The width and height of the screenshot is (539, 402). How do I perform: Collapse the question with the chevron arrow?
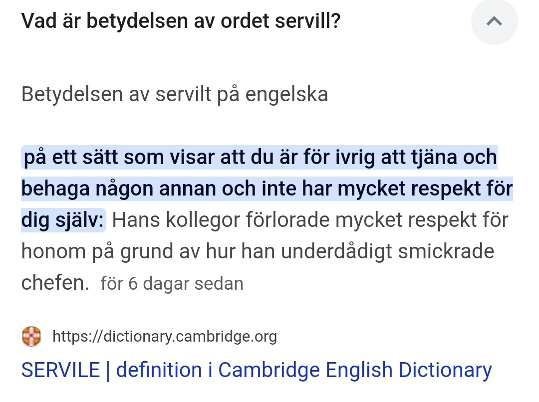[x=494, y=22]
